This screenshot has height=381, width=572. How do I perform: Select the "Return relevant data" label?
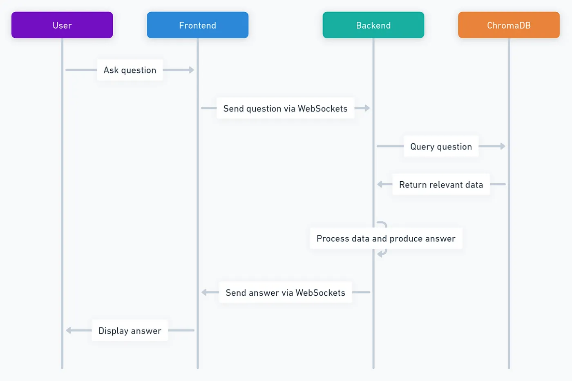(441, 185)
